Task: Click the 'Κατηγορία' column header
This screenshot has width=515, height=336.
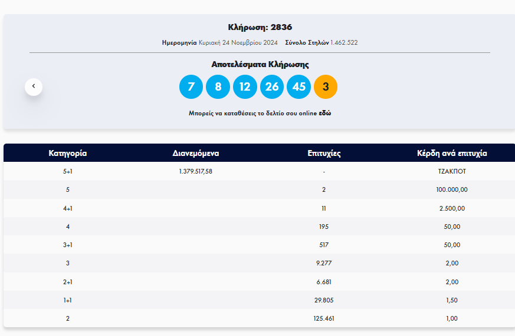Action: [x=68, y=154]
